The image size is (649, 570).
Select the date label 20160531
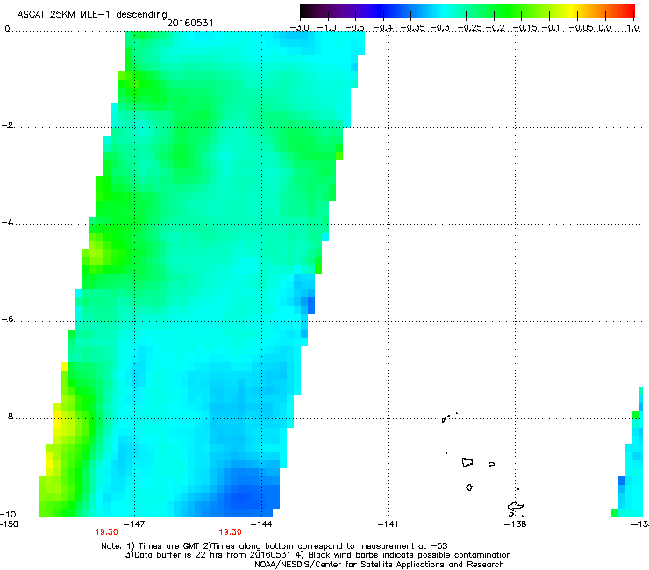click(190, 23)
